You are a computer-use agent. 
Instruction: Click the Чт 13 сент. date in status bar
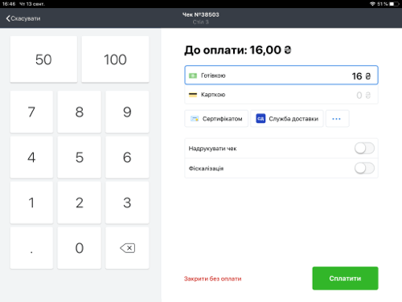[32, 4]
